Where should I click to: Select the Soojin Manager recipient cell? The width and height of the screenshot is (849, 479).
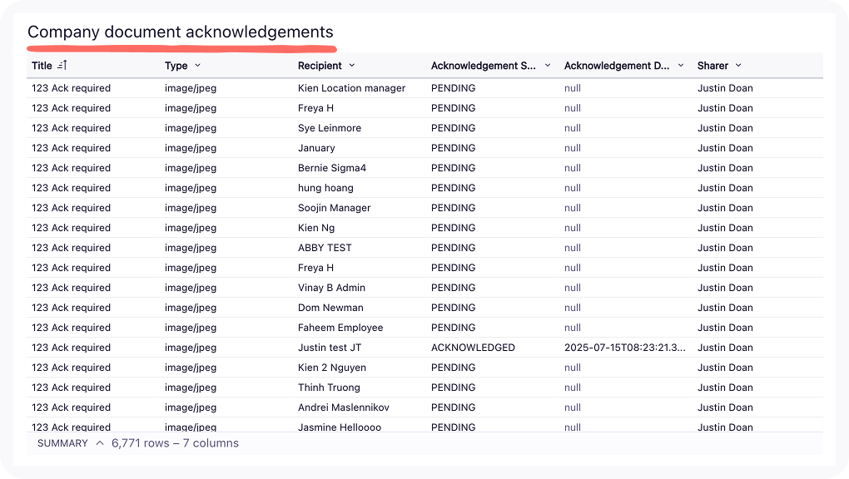click(x=335, y=208)
